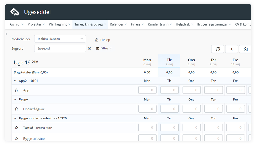Open the CV & komp menu
The width and height of the screenshot is (256, 145).
coord(243,24)
